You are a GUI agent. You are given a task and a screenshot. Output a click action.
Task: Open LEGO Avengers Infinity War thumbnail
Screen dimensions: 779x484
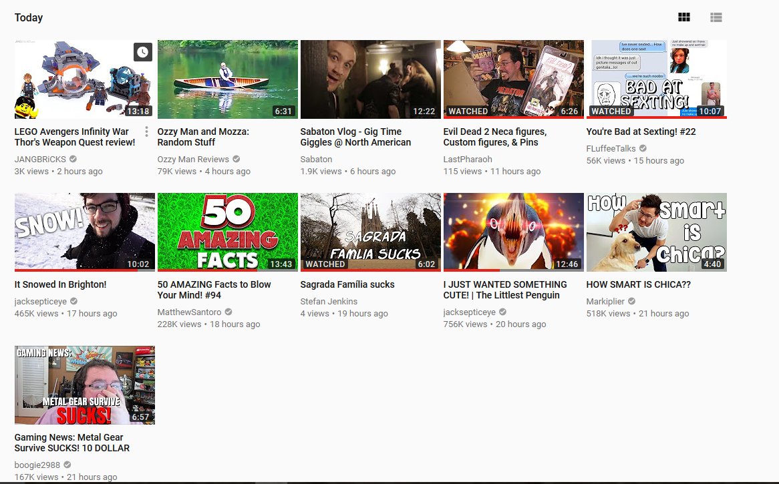(x=84, y=79)
